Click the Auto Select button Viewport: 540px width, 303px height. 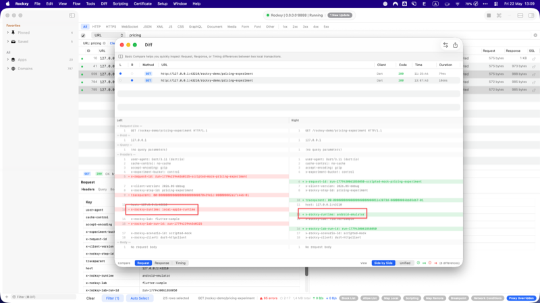(140, 298)
